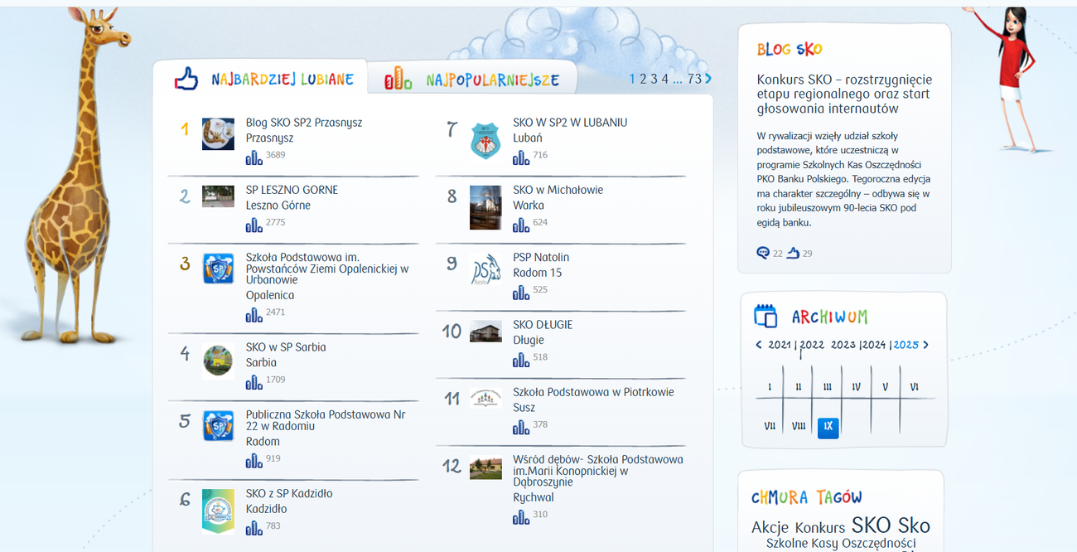The width and height of the screenshot is (1077, 552).
Task: Open Radom Nr 22 school shield logo
Action: [x=218, y=426]
